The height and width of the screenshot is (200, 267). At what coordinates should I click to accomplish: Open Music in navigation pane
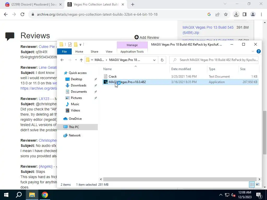click(x=75, y=104)
